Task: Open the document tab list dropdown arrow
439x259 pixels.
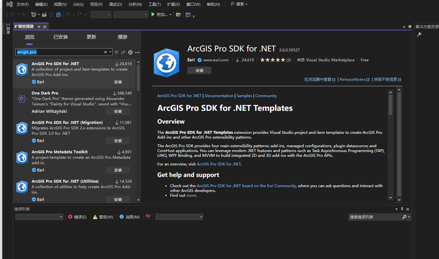Action: tap(404, 27)
